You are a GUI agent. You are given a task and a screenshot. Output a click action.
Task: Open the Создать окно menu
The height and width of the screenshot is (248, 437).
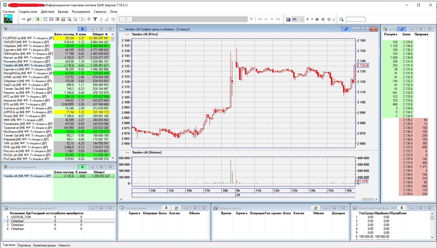coord(28,12)
